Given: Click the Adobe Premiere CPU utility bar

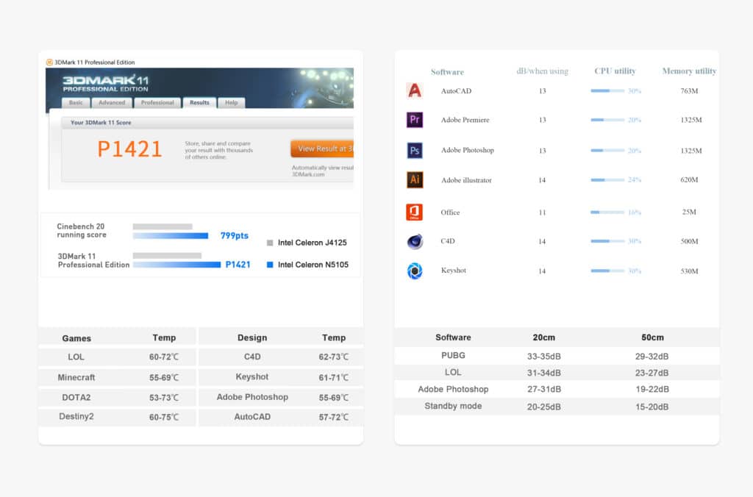Looking at the screenshot, I should point(607,120).
